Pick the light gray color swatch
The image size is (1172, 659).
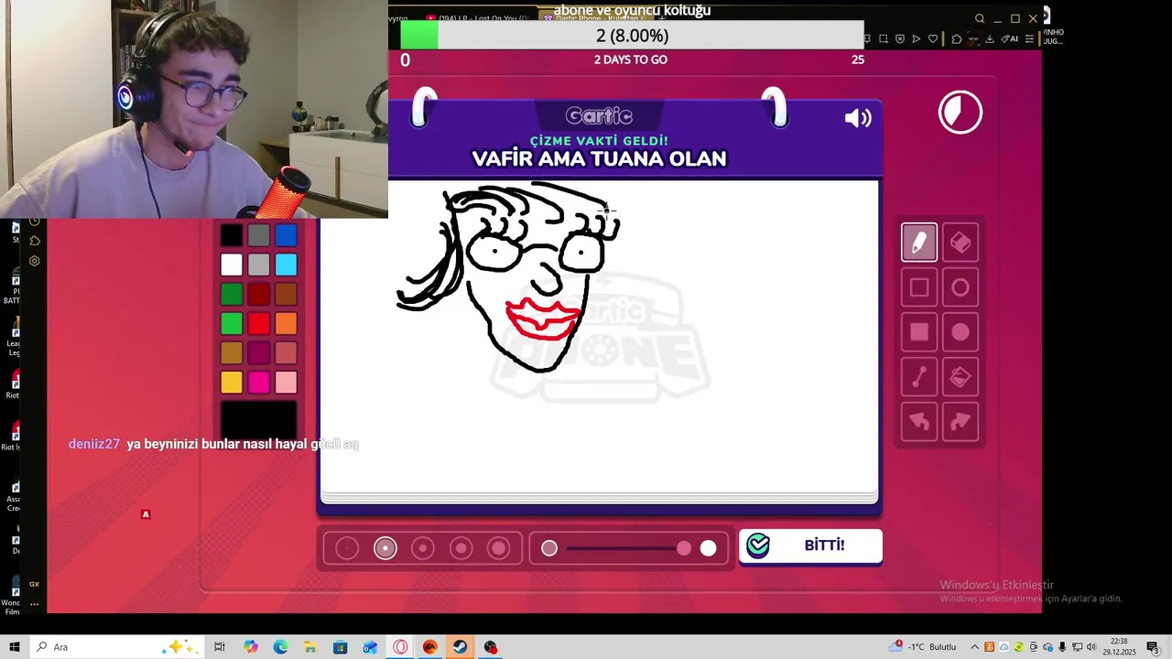pyautogui.click(x=259, y=265)
